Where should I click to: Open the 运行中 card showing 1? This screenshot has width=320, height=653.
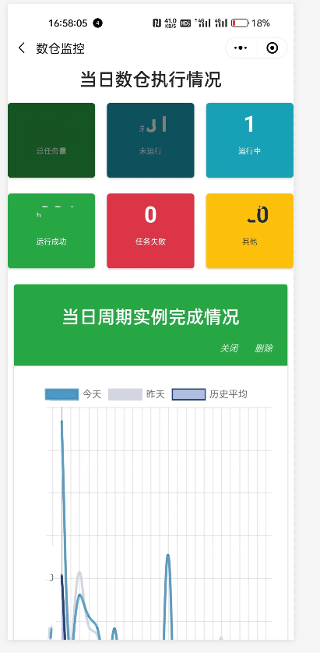(x=250, y=140)
